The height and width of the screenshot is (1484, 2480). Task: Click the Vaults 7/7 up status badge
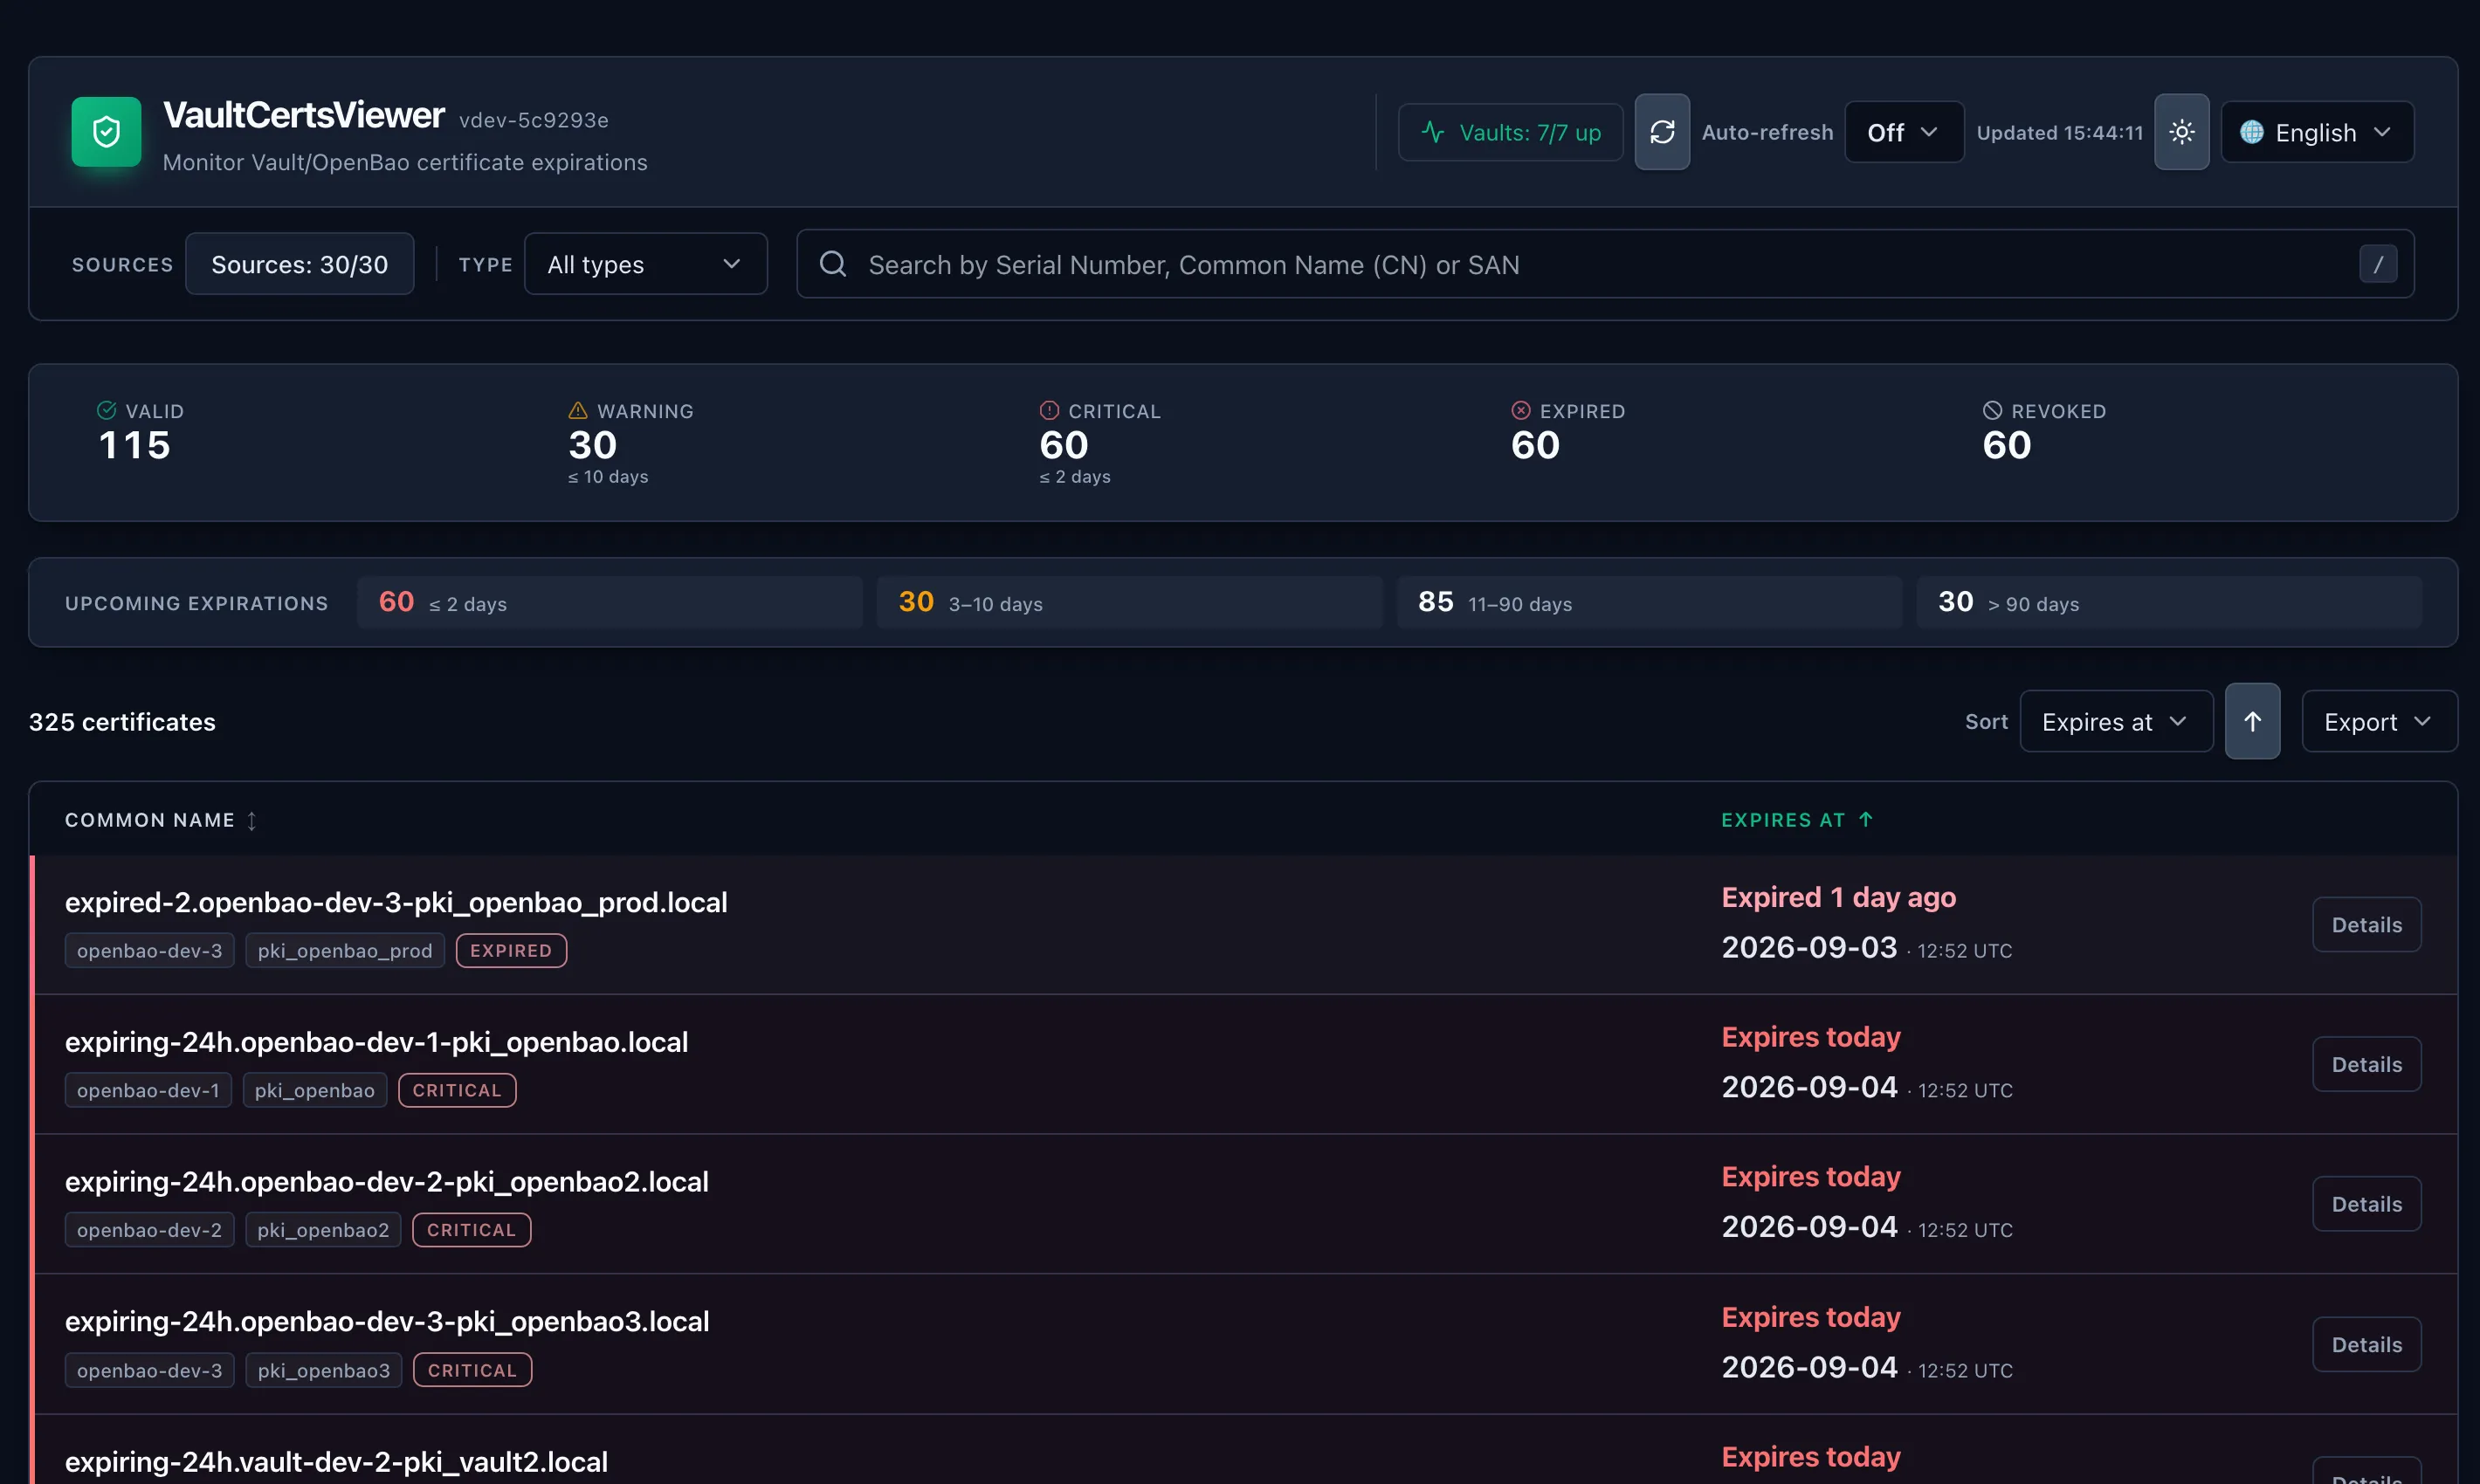(1510, 132)
